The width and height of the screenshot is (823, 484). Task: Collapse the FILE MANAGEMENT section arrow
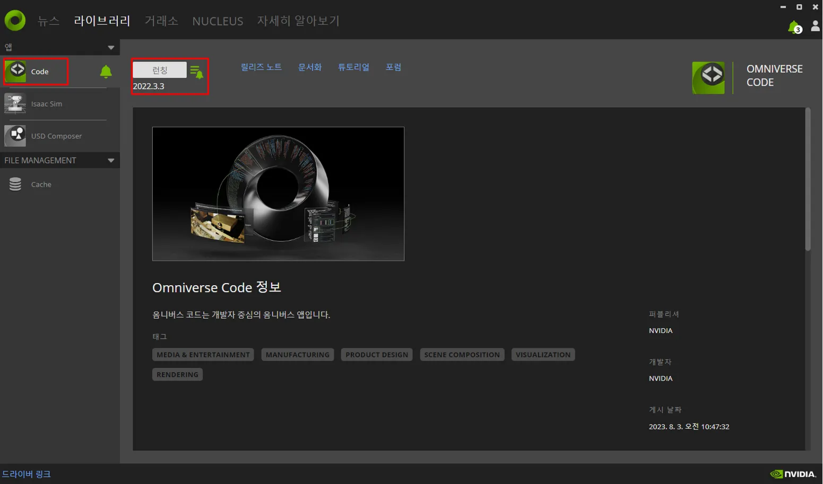coord(111,160)
